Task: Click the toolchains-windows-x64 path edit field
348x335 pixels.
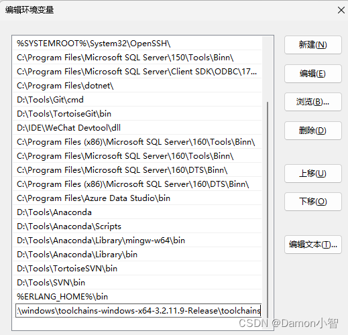Action: click(138, 310)
